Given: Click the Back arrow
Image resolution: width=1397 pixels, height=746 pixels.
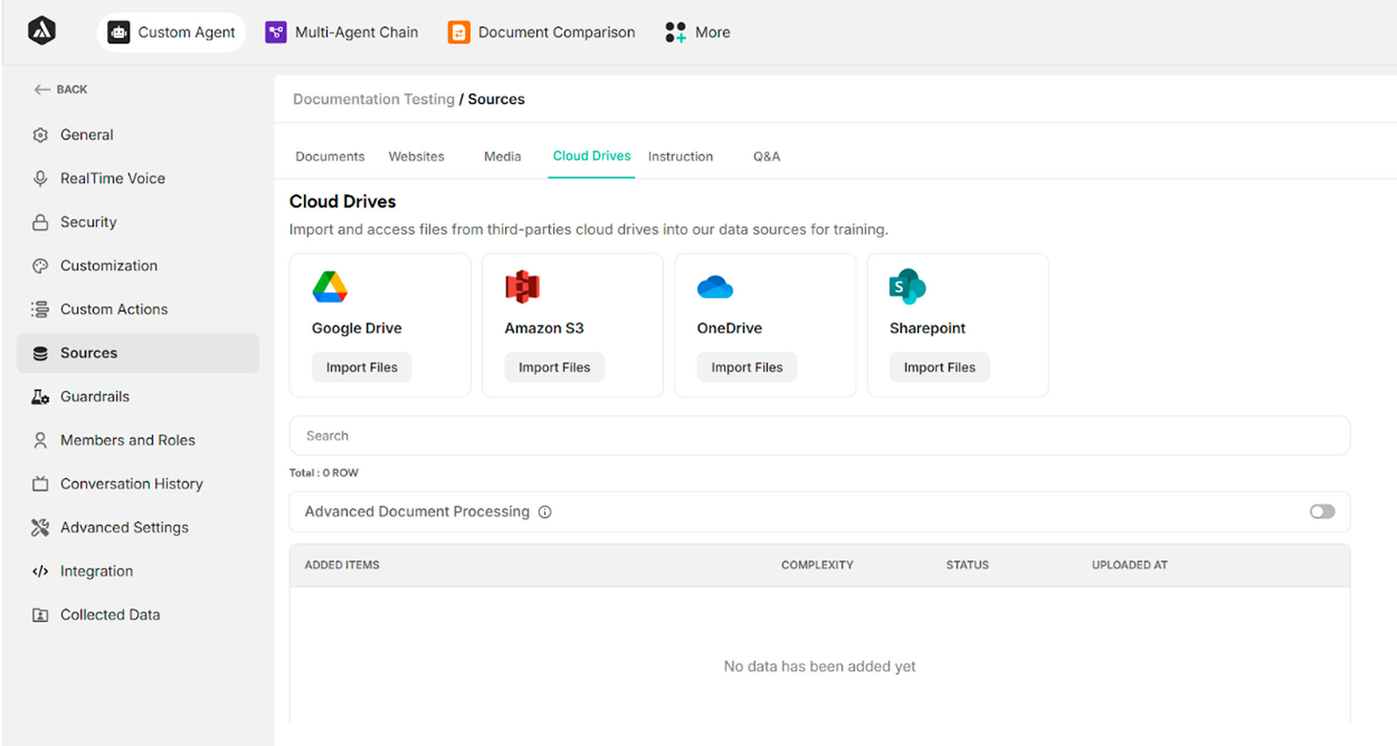Looking at the screenshot, I should tap(42, 89).
